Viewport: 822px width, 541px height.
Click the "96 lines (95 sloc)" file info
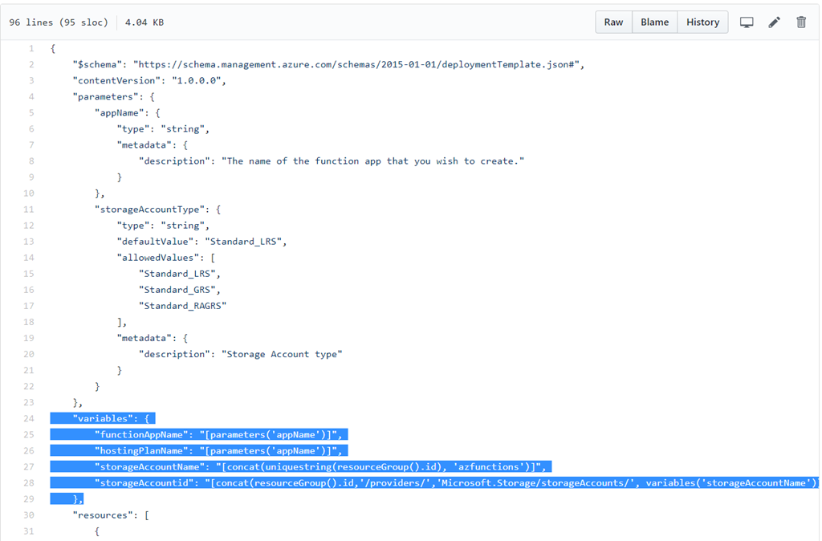click(58, 22)
